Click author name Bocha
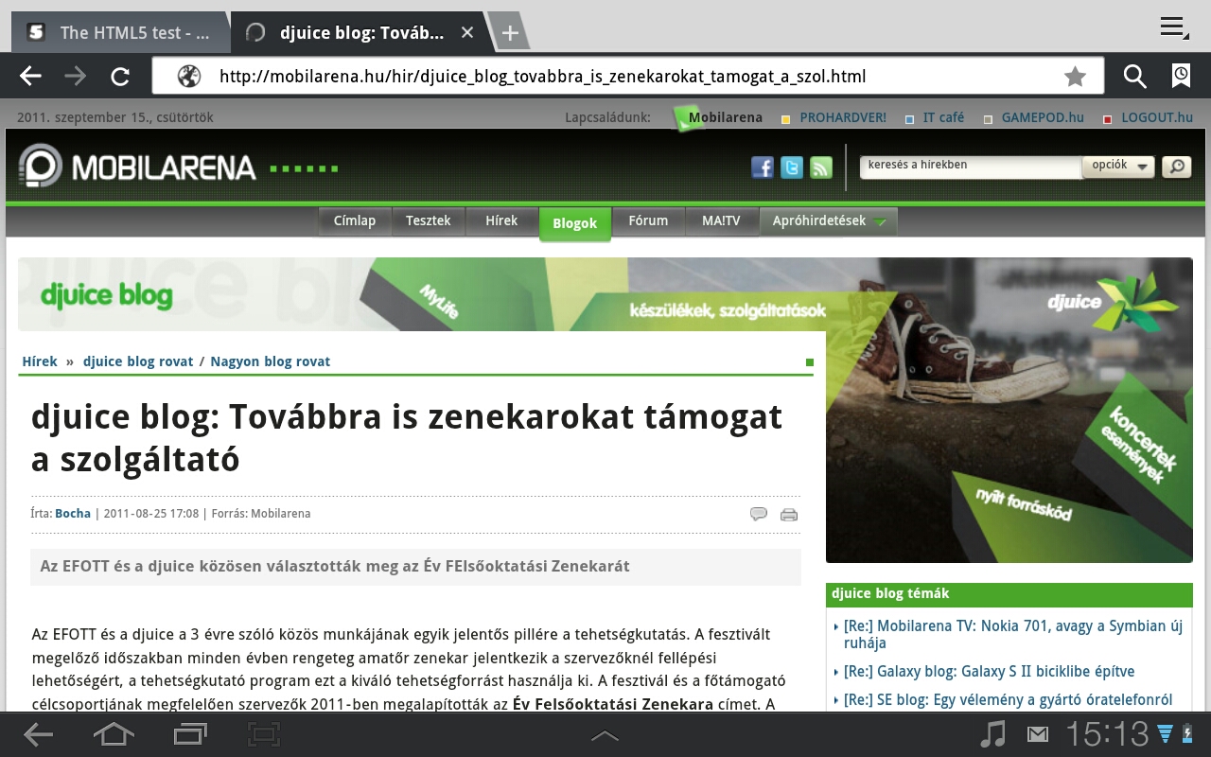The width and height of the screenshot is (1211, 757). click(73, 514)
